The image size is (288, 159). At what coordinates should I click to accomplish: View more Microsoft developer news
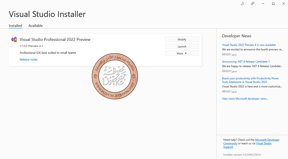tap(245, 99)
